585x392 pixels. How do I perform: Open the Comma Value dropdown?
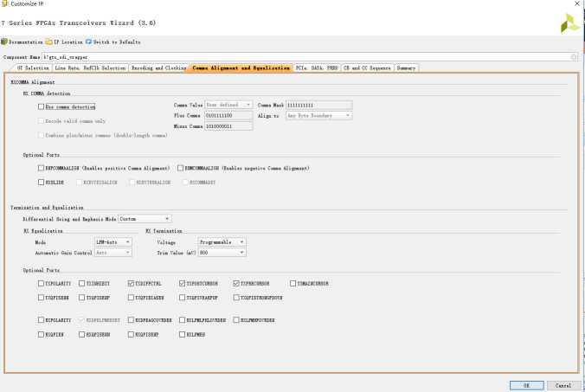228,105
